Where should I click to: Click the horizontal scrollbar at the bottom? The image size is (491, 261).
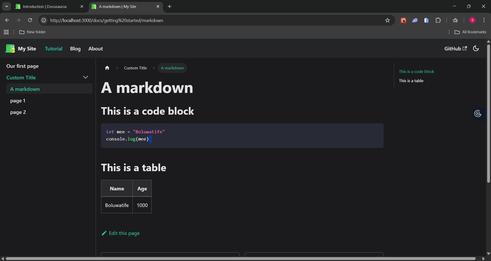241,259
